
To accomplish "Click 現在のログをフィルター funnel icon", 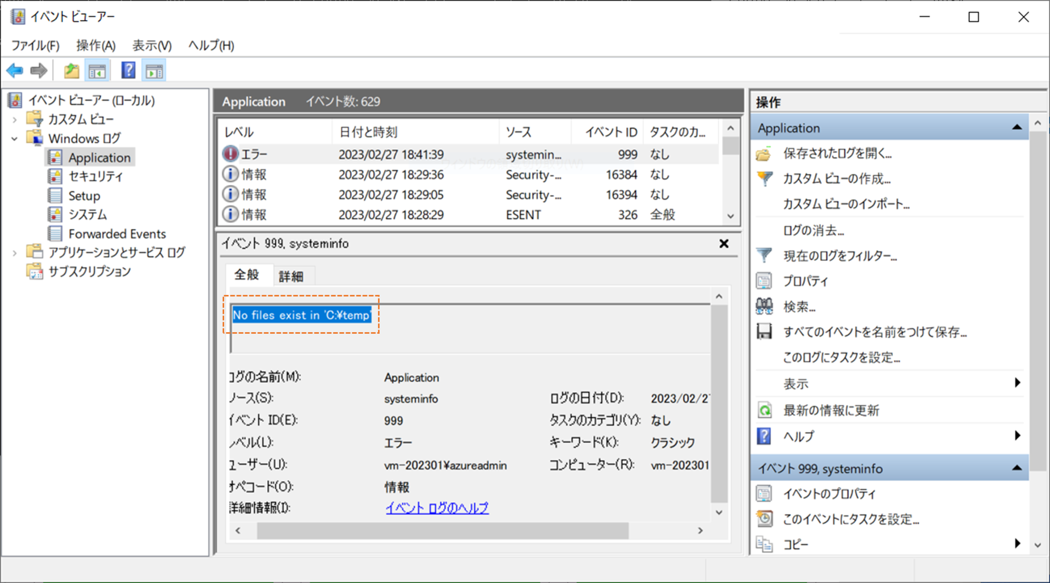I will (764, 256).
